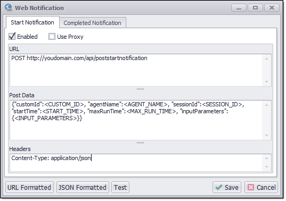The width and height of the screenshot is (286, 201).
Task: Maximize the Web Notification window
Action: point(255,8)
